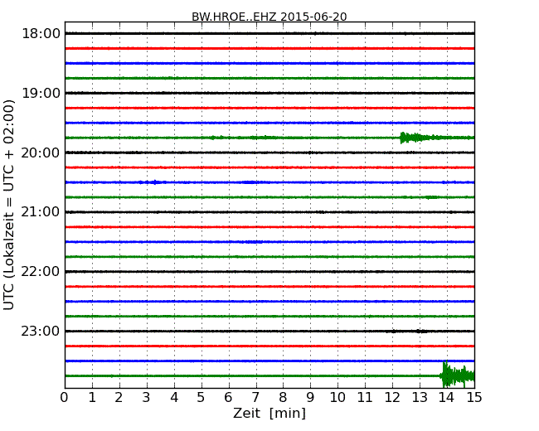Click the x-axis tick label 8

tap(283, 398)
